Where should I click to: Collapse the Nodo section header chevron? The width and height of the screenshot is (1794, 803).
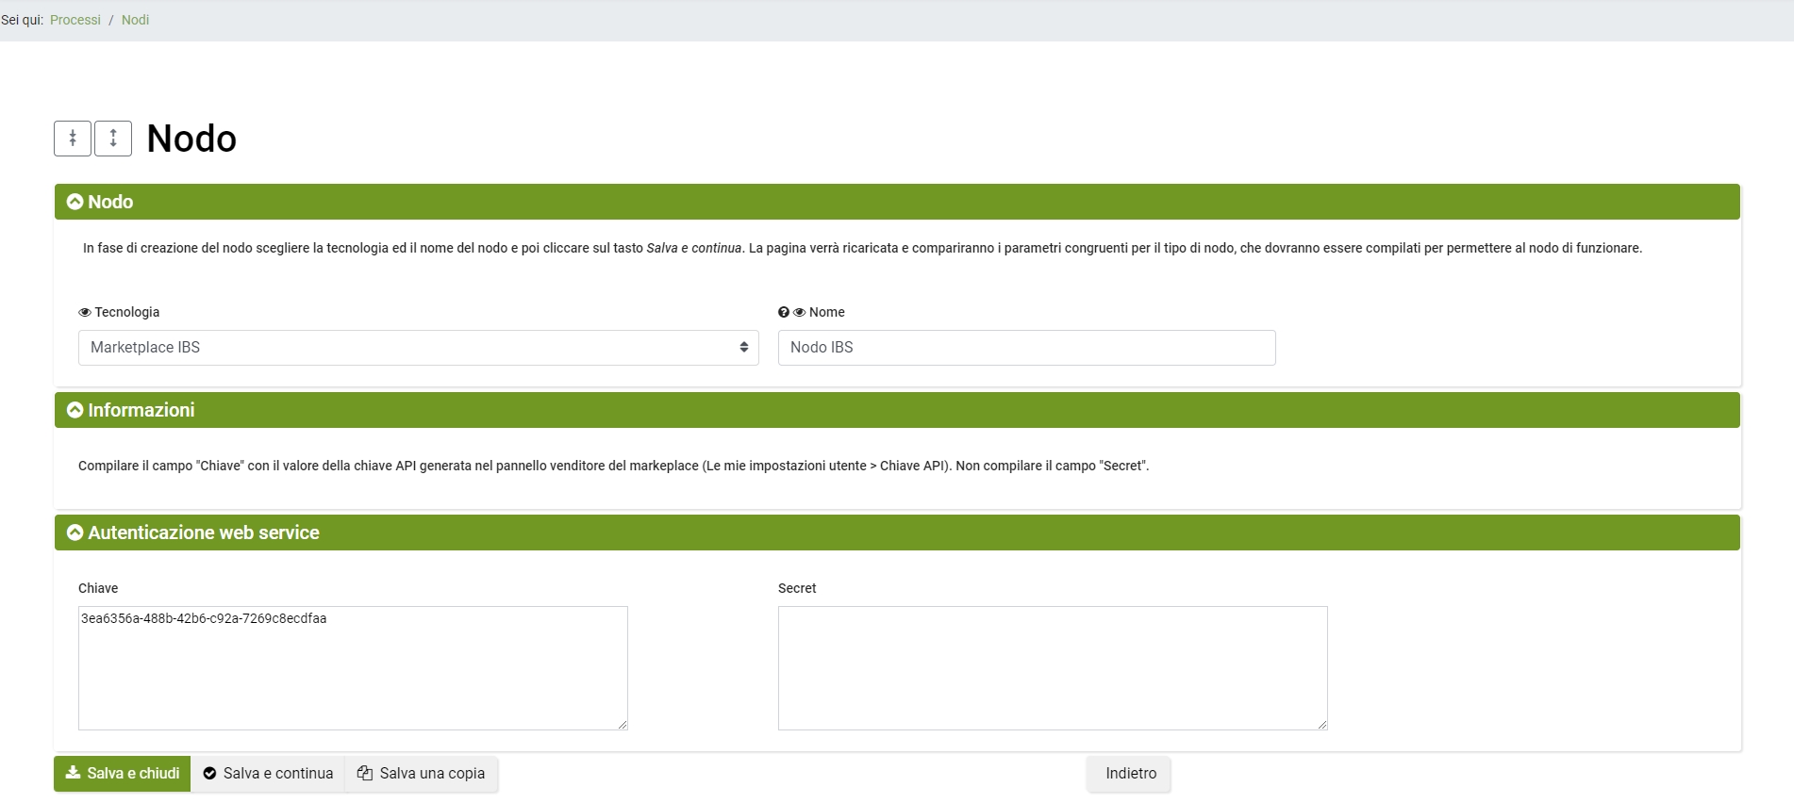pyautogui.click(x=75, y=202)
